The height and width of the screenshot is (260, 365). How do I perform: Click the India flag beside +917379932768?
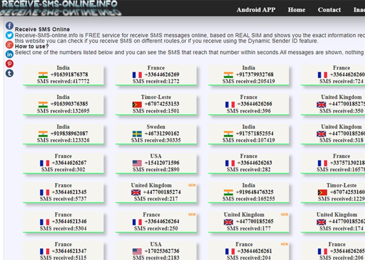click(228, 75)
